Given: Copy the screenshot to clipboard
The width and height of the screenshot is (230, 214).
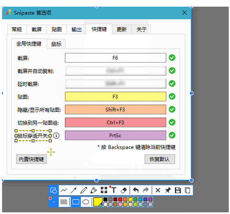Looking at the screenshot, I should tap(187, 191).
